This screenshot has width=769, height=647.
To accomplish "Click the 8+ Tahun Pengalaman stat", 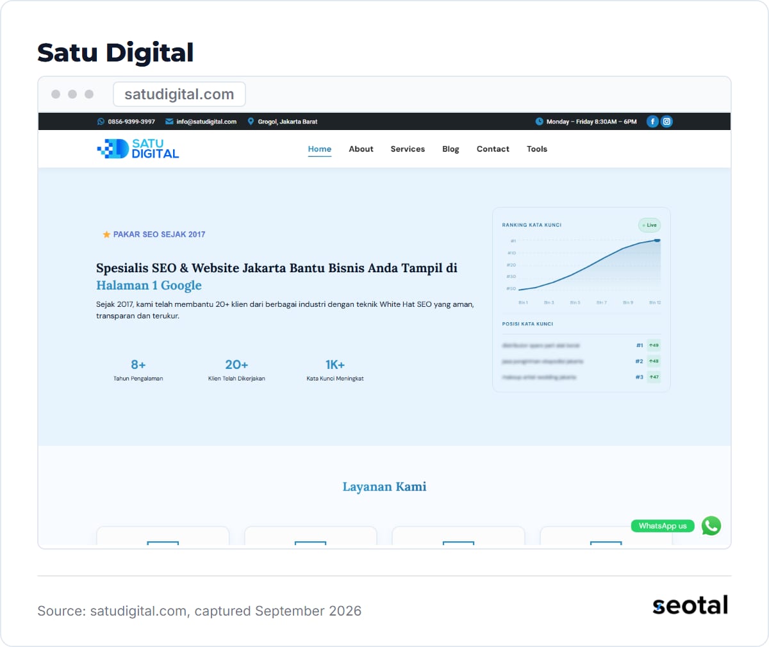I will tap(138, 370).
